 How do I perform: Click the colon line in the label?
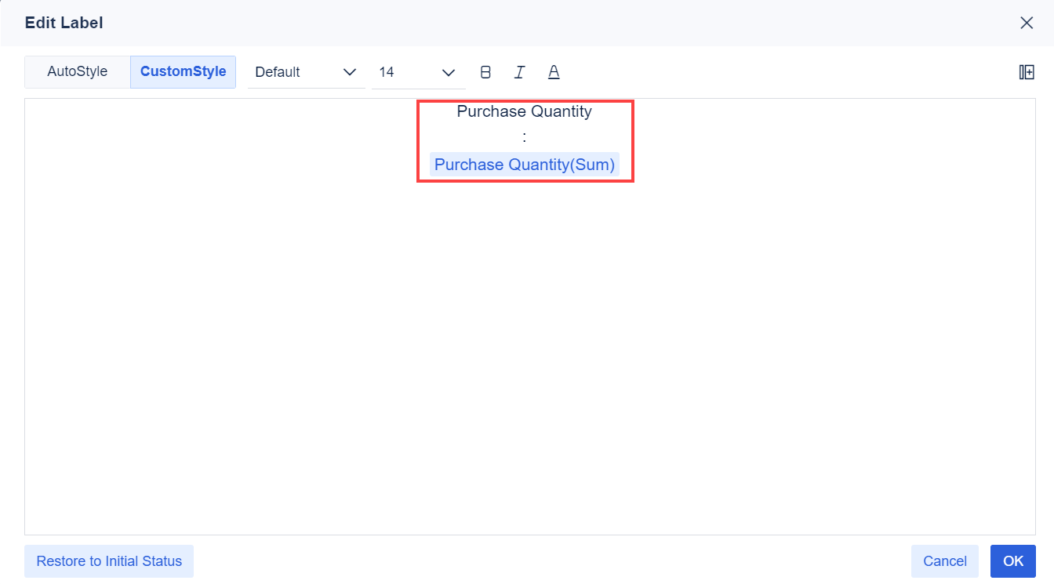525,136
